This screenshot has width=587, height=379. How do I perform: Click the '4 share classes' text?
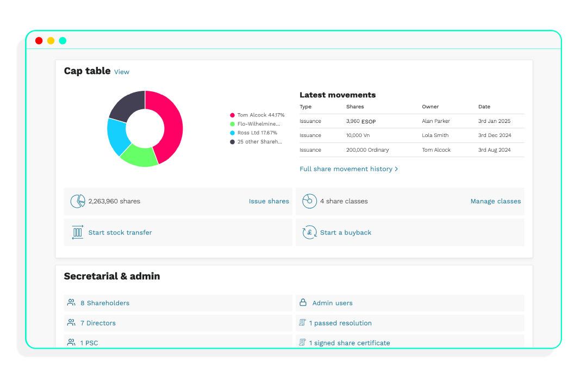pos(344,202)
